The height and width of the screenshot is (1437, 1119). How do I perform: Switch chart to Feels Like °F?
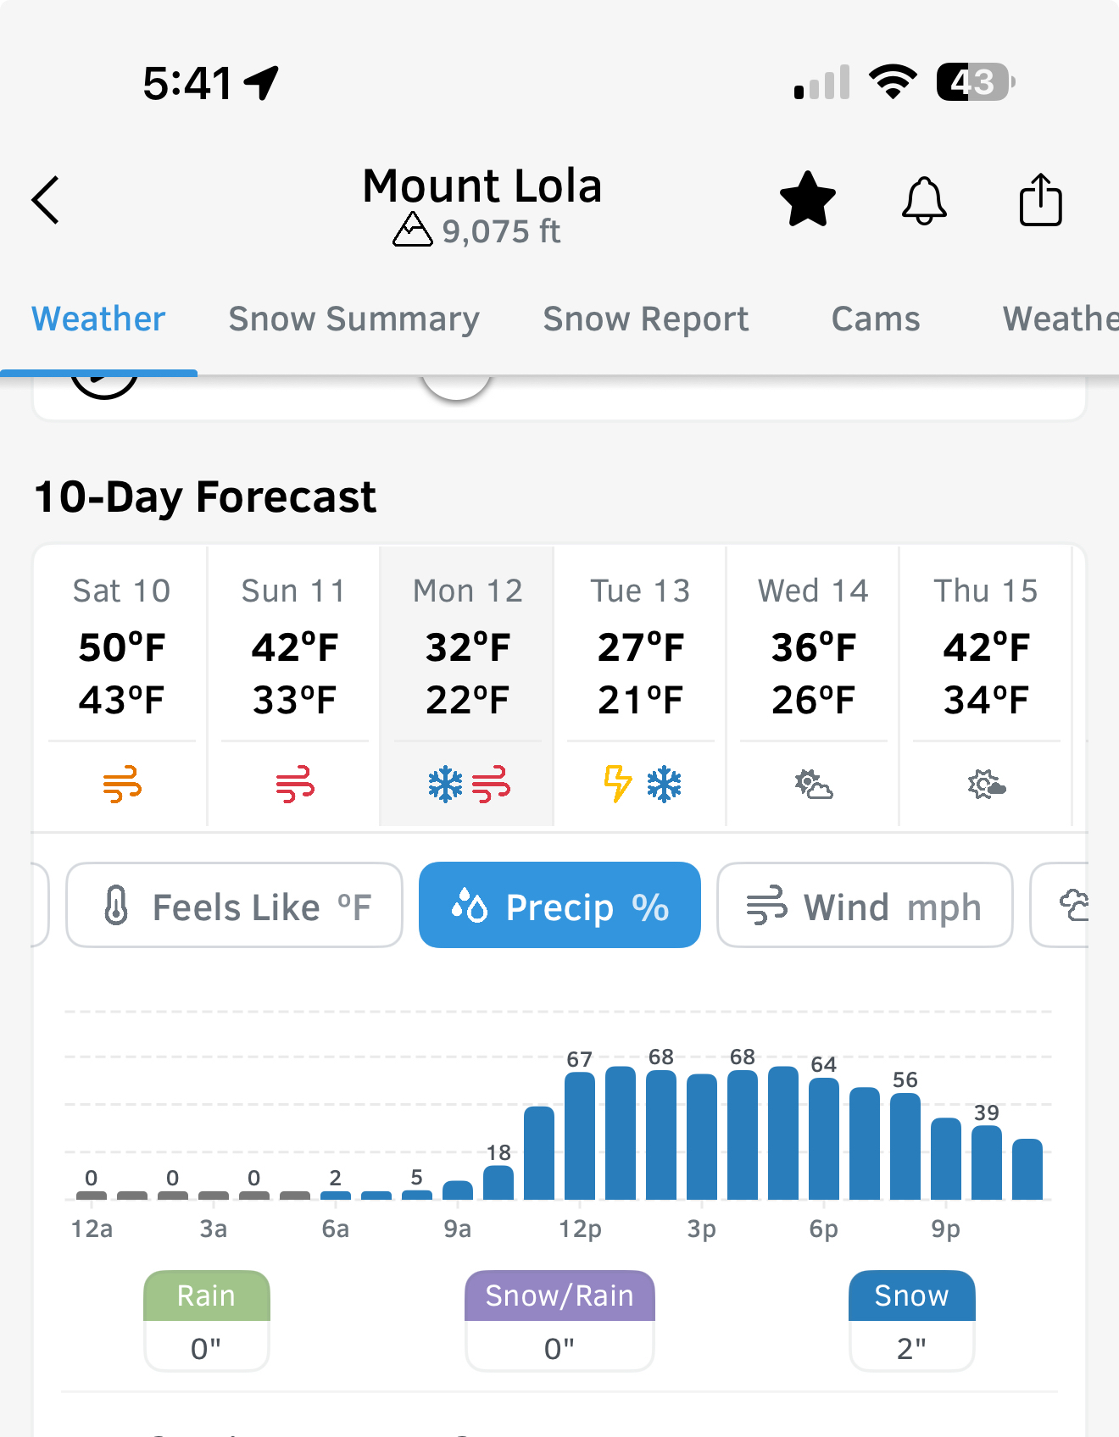234,905
